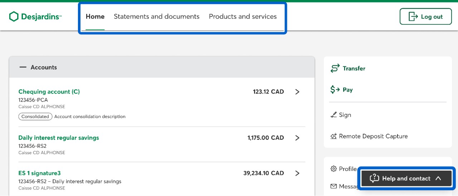Viewport: 458px width, 196px height.
Task: View the ES 1 signature3 account
Action: (39, 173)
